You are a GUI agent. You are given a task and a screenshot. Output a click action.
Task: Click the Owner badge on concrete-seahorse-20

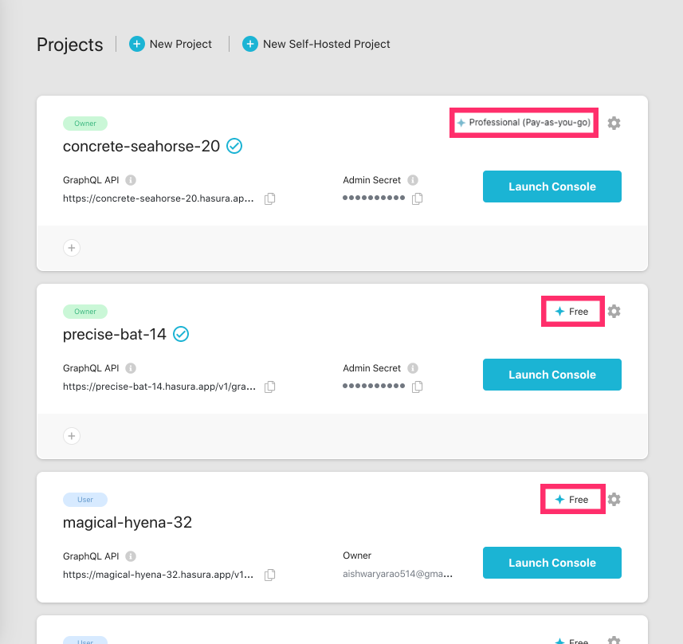pos(84,123)
